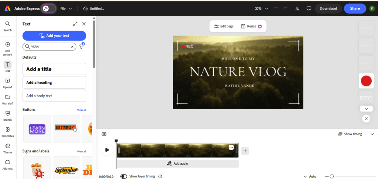Screen dimensions: 378x179
Task: Open Add content in the sidebar
Action: [7, 49]
